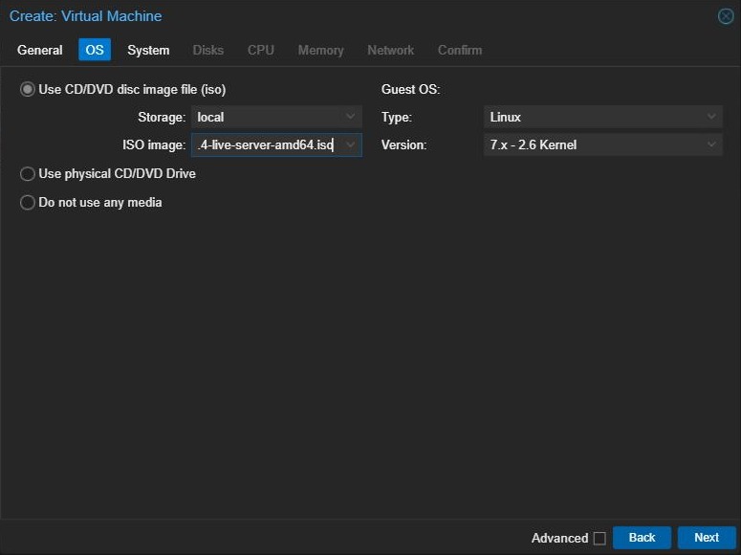Click the Memory tab

click(x=321, y=50)
